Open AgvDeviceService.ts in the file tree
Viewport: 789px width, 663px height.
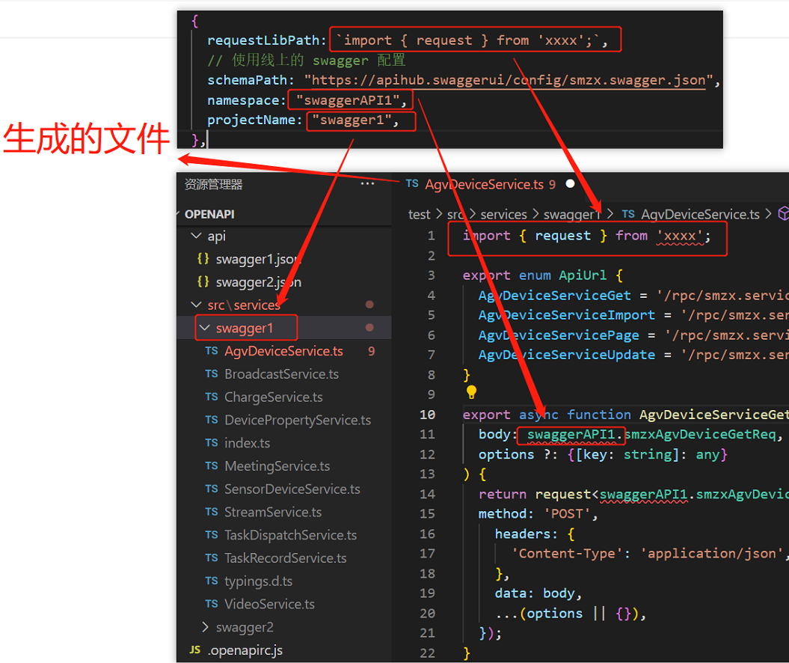[283, 351]
